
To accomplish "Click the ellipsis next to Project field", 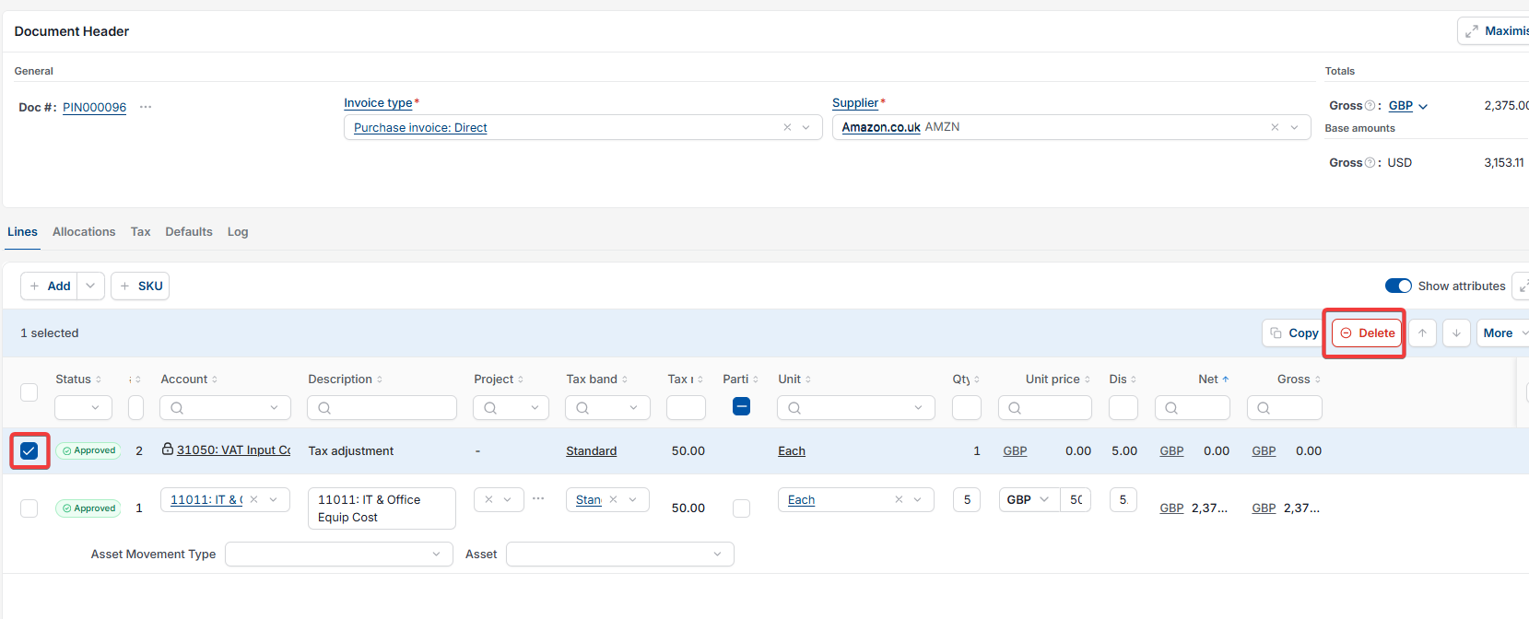I will pos(538,498).
